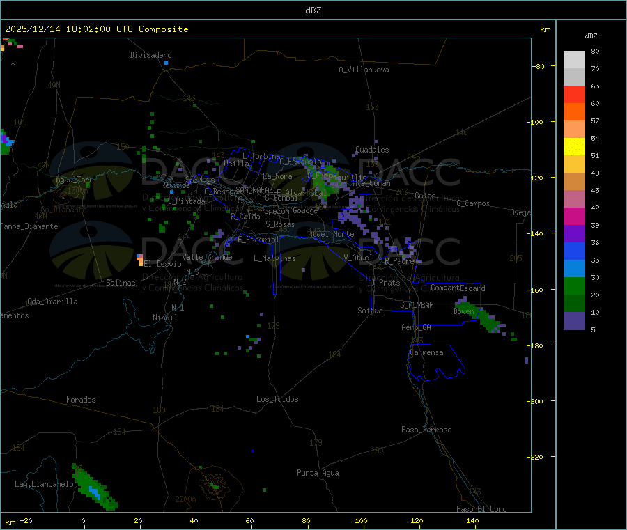
Task: Click the Paso_El_Loro location label
Action: [x=482, y=509]
